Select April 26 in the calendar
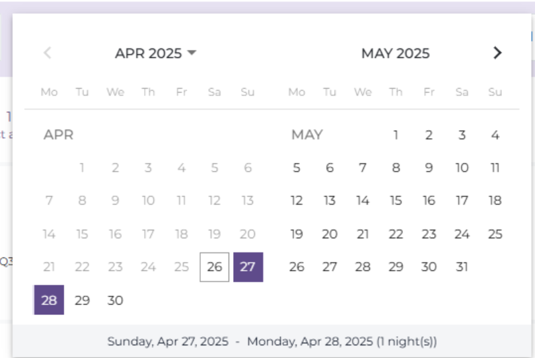Viewport: 535px width, 358px height. [215, 267]
